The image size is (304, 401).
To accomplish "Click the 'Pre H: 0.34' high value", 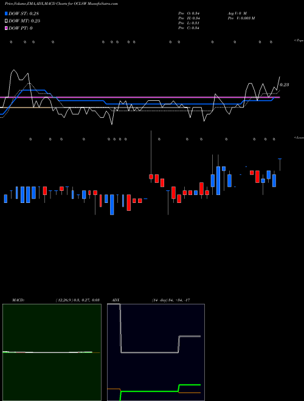I will click(189, 18).
